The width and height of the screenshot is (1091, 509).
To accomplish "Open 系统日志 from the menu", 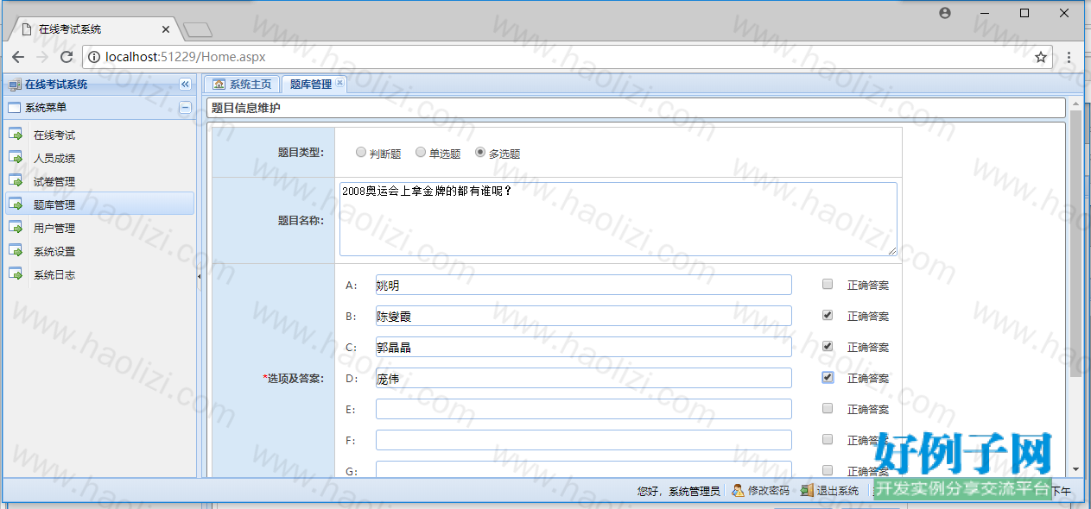I will pos(54,275).
